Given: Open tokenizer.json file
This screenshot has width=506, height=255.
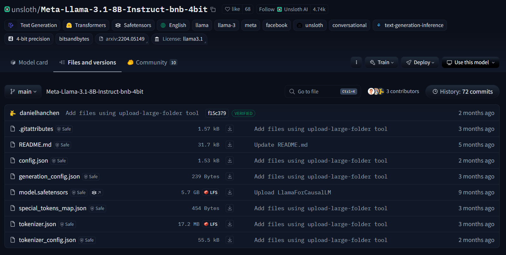Looking at the screenshot, I should [x=37, y=224].
